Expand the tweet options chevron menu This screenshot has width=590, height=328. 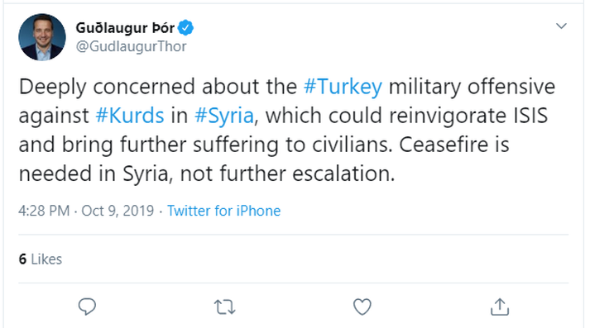(561, 26)
